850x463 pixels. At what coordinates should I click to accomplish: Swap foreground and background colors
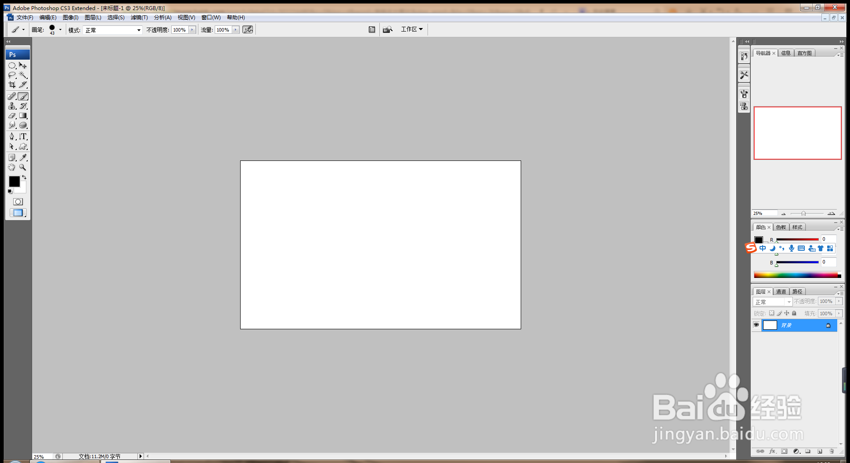24,178
